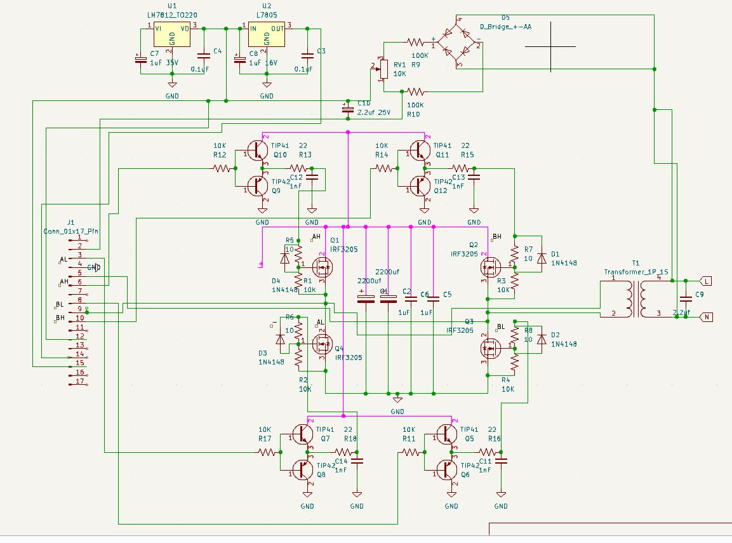
Task: Select the Transformer_1P_1S label text
Action: (x=636, y=272)
